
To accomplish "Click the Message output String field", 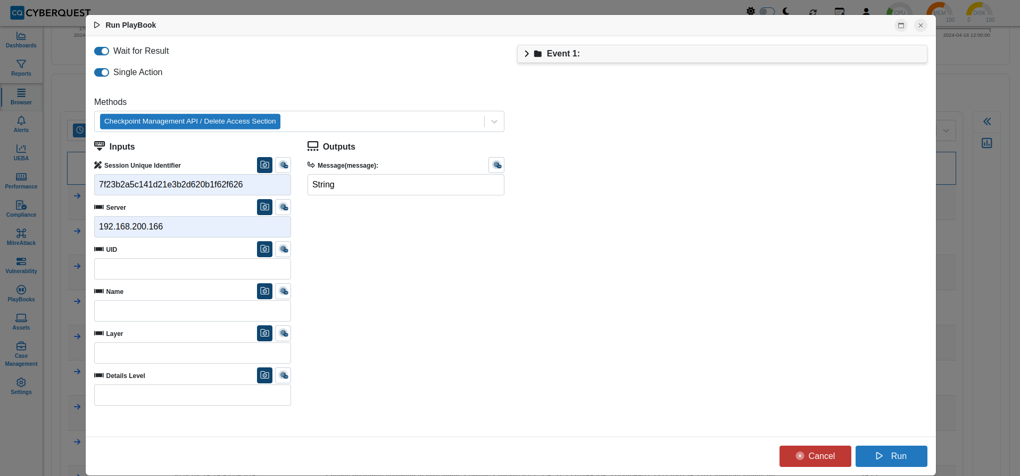I will 406,185.
